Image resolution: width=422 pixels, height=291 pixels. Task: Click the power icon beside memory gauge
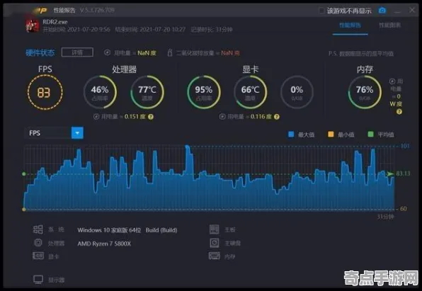click(392, 81)
